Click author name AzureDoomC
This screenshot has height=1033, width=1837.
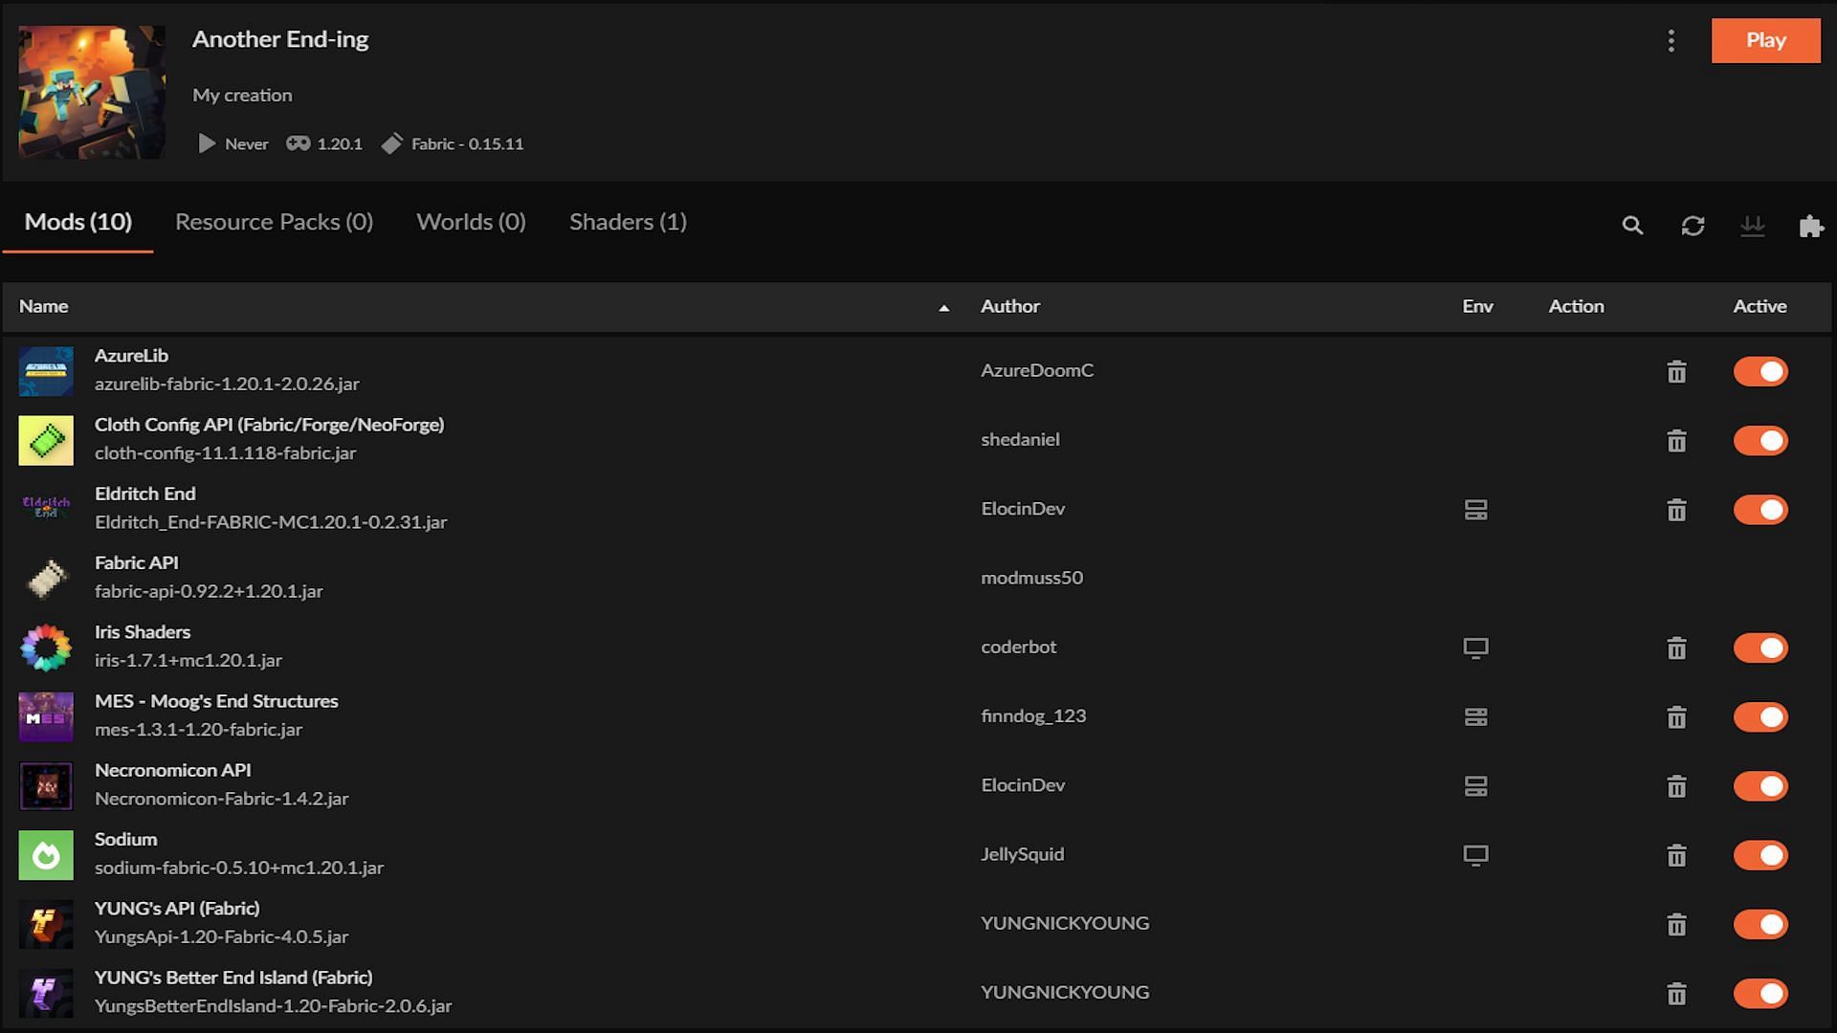pos(1036,370)
